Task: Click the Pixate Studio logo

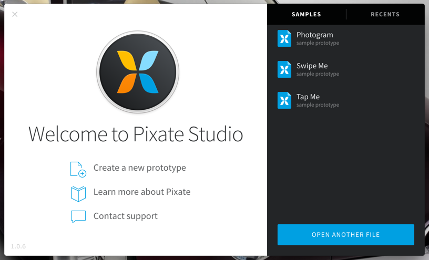Action: coord(138,72)
